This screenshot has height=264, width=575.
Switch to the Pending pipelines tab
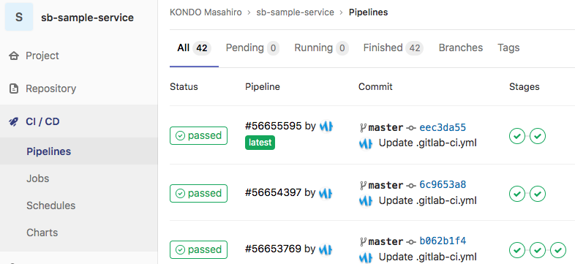[252, 48]
